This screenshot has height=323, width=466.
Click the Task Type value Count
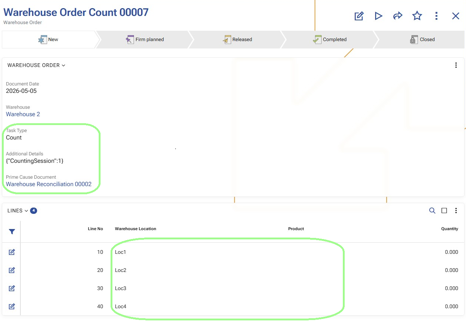pyautogui.click(x=14, y=138)
